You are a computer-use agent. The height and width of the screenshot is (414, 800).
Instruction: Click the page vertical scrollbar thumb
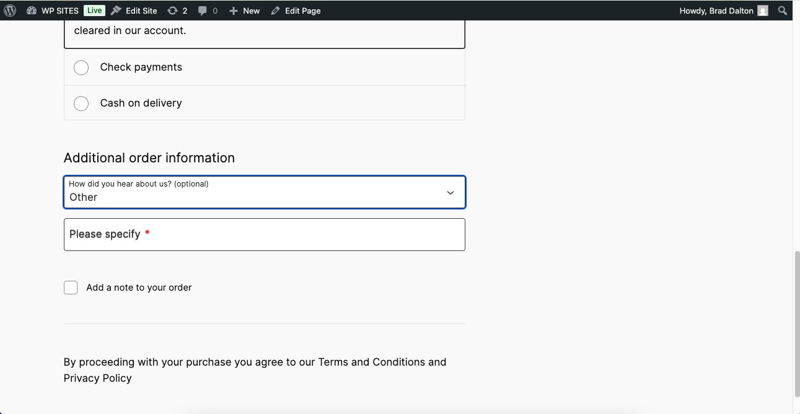796,322
